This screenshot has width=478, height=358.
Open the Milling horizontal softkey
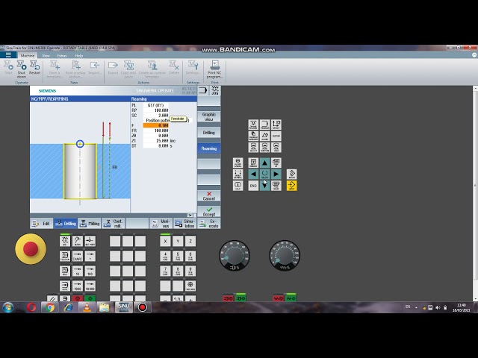(90, 224)
